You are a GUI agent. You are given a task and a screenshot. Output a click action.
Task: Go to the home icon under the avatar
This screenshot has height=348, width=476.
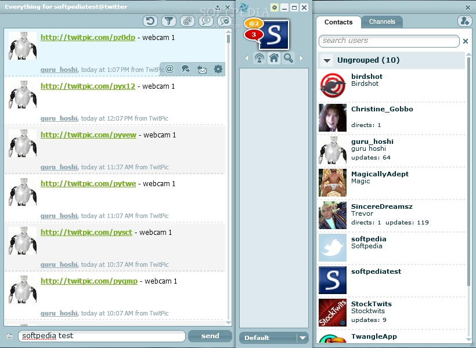click(274, 57)
